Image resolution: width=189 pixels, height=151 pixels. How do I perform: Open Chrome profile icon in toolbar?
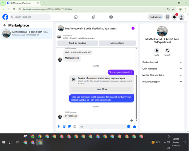(x=180, y=9)
